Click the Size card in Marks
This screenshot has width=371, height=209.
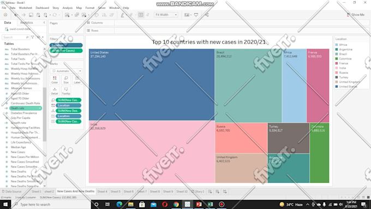point(66,80)
